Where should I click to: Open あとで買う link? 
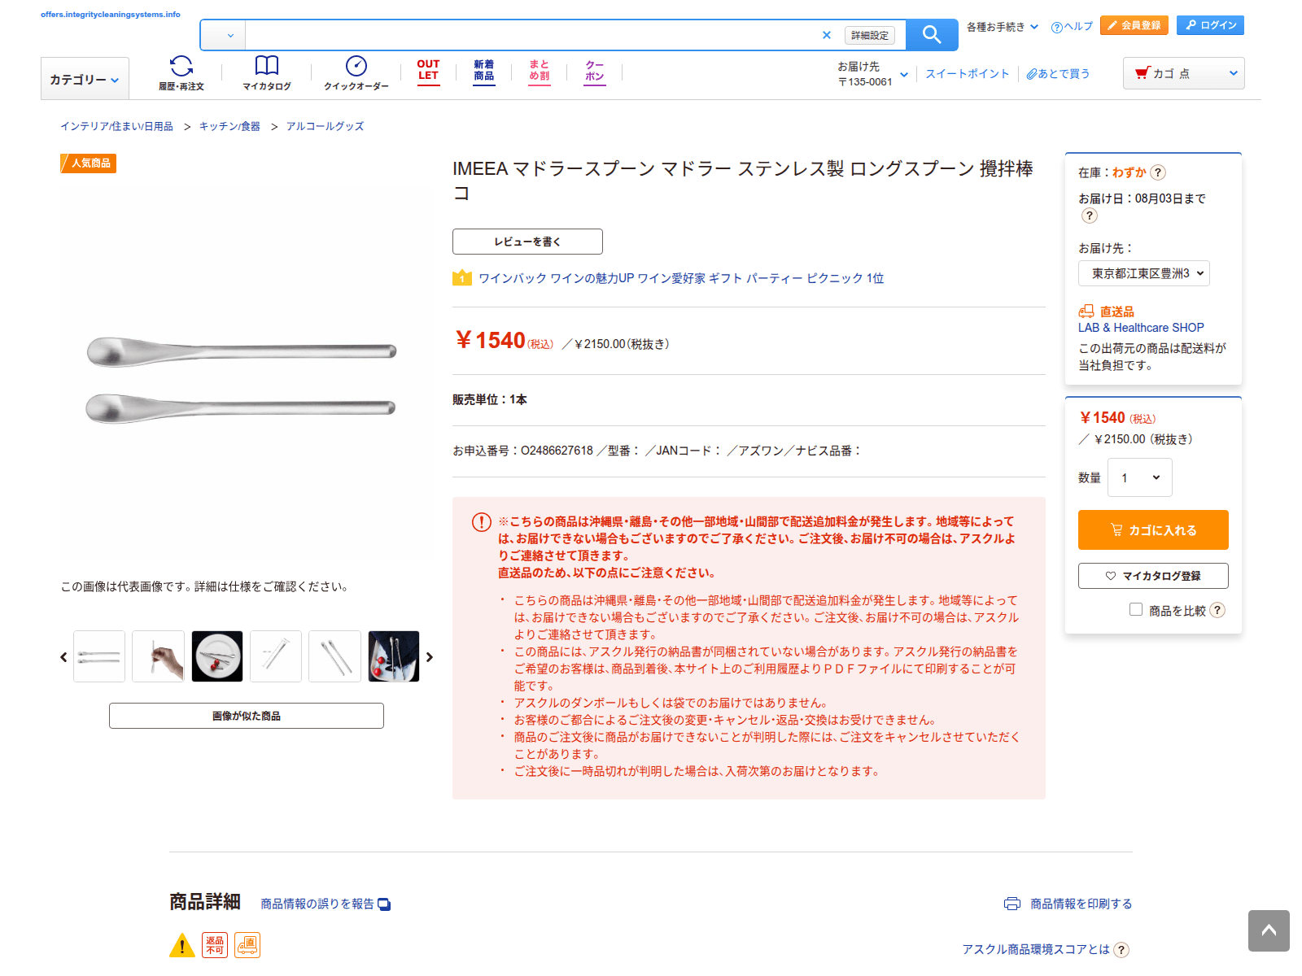tap(1058, 73)
